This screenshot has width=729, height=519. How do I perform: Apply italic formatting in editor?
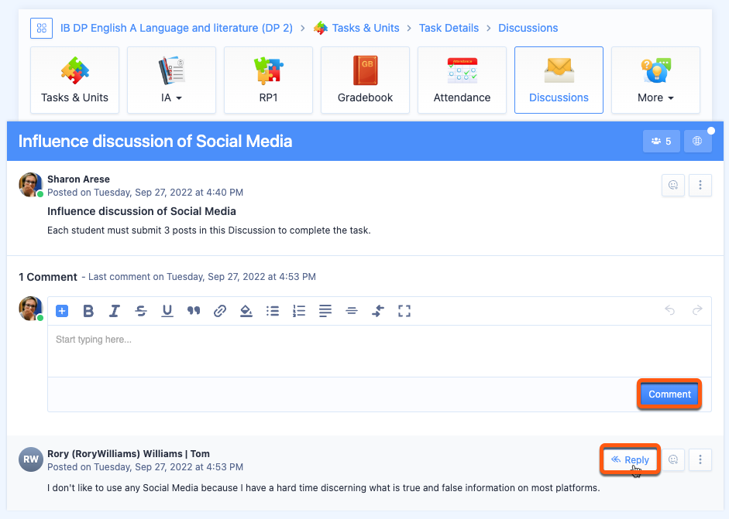coord(115,311)
